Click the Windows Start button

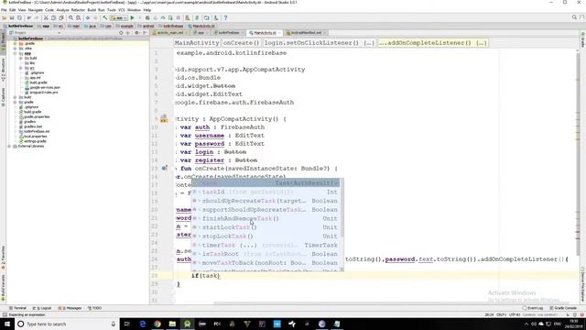pos(7,324)
